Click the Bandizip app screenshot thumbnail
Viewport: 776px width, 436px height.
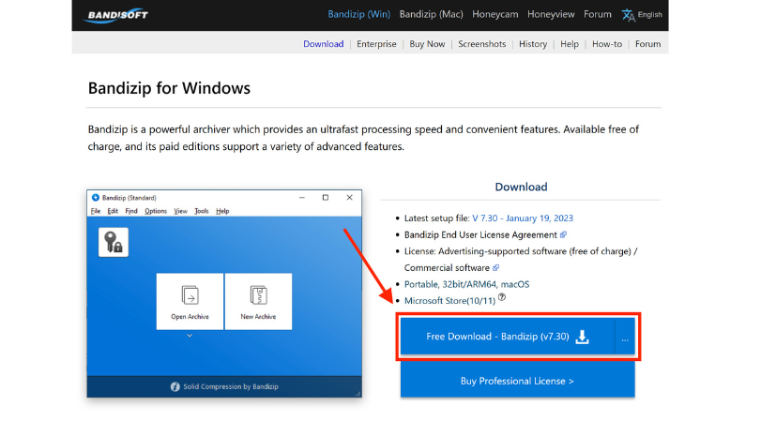click(x=223, y=293)
